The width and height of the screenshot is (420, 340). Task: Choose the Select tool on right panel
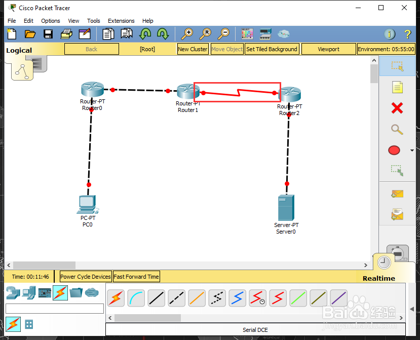click(x=397, y=66)
